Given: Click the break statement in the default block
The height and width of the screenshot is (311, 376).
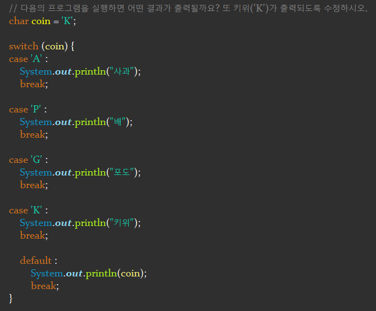Looking at the screenshot, I should (x=45, y=286).
